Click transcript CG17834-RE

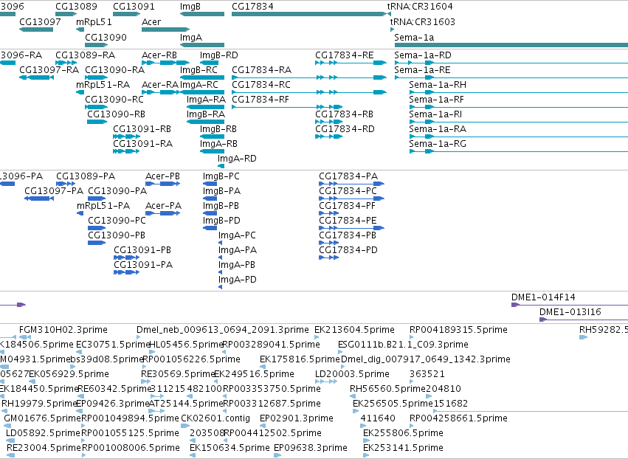(x=345, y=55)
